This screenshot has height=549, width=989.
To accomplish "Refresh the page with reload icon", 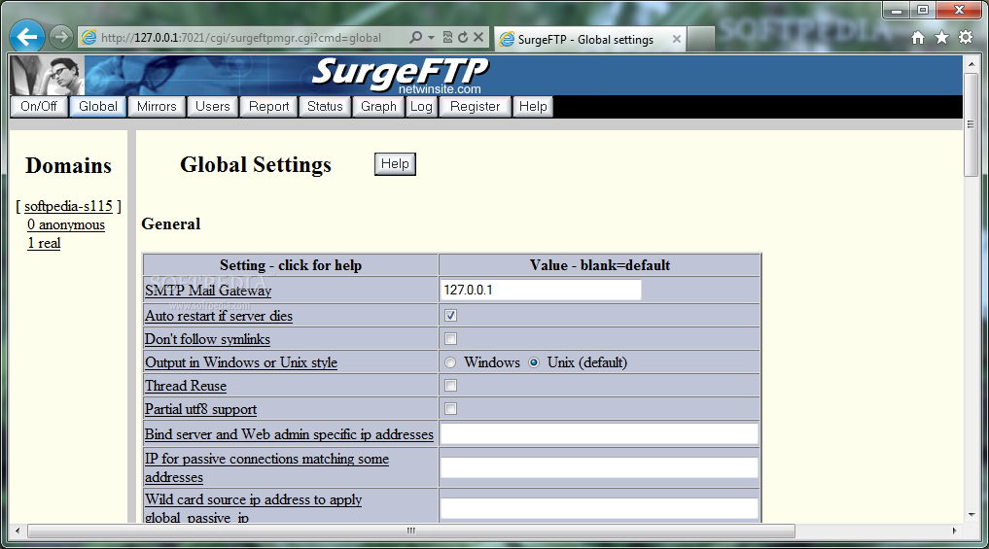I will 463,37.
